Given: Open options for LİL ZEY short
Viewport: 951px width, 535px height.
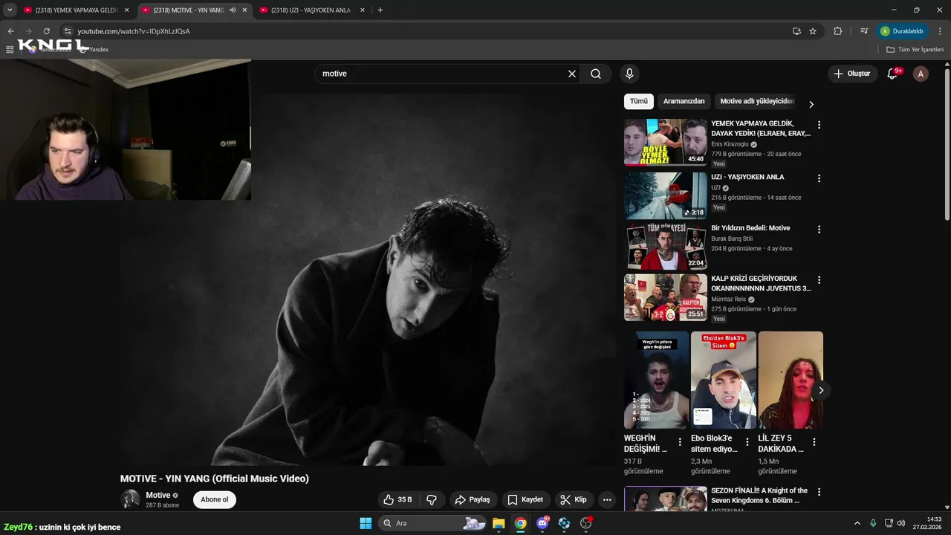Looking at the screenshot, I should coord(814,442).
